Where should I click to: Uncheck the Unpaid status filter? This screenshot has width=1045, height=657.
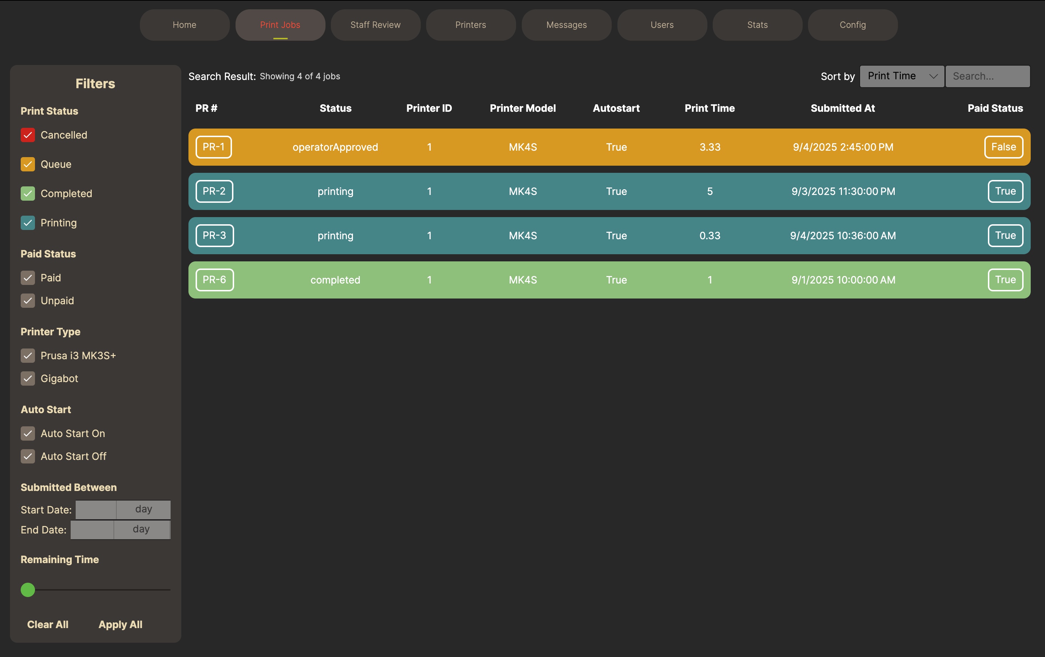pos(28,301)
